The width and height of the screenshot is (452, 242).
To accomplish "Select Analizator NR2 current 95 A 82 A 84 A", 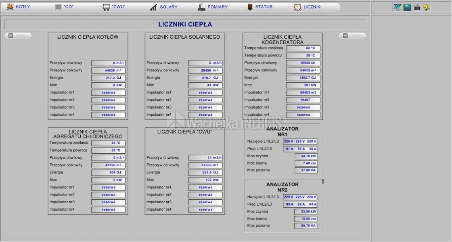I will 300,204.
